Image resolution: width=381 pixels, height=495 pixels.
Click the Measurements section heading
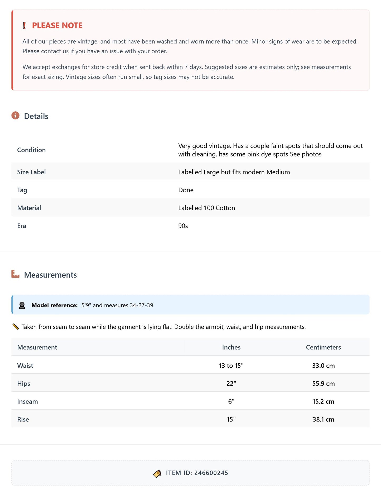click(50, 275)
